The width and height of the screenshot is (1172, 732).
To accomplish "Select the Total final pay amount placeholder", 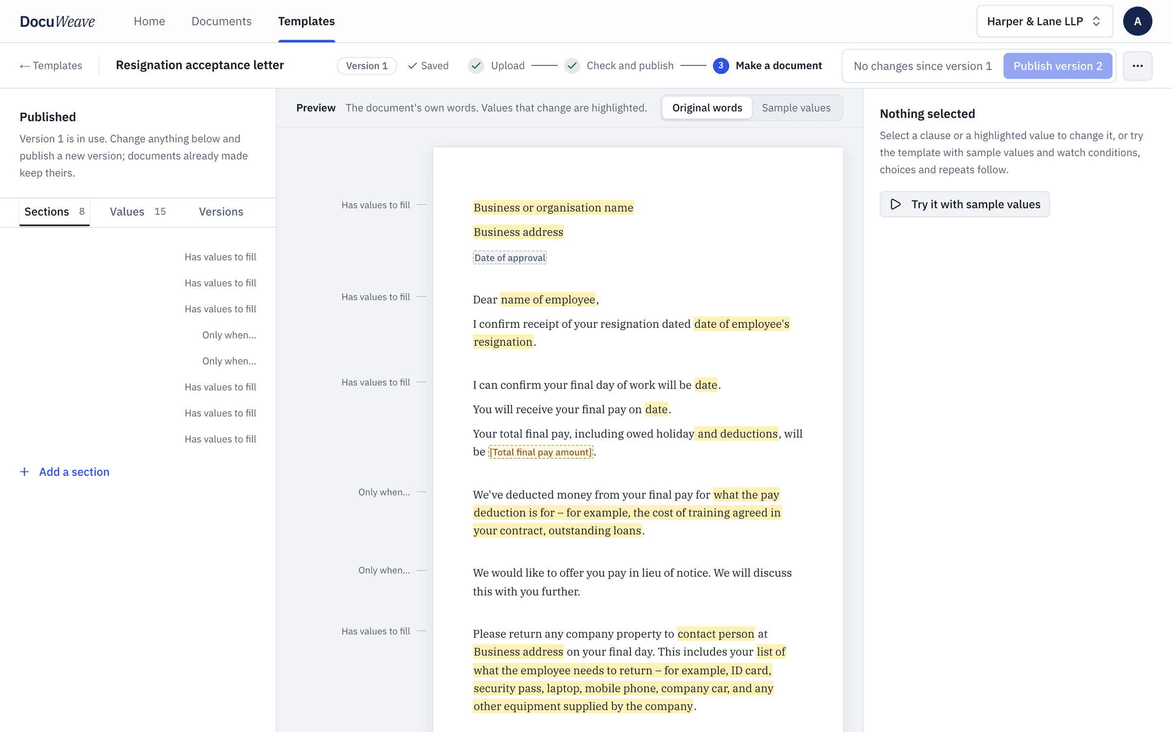I will (541, 452).
